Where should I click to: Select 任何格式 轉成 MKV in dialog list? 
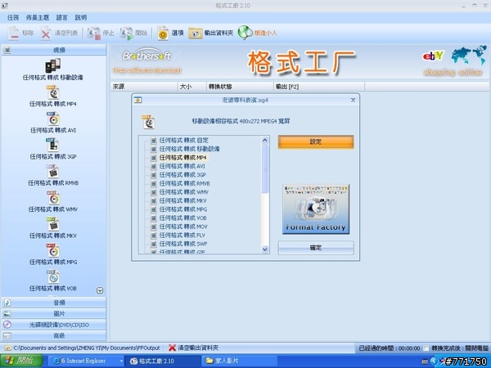pyautogui.click(x=182, y=200)
